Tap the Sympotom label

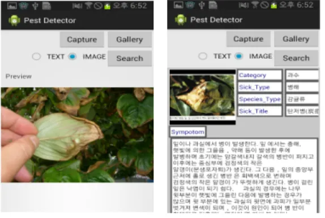(x=187, y=132)
